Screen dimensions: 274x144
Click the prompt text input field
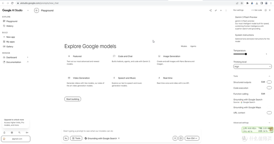click(x=131, y=131)
